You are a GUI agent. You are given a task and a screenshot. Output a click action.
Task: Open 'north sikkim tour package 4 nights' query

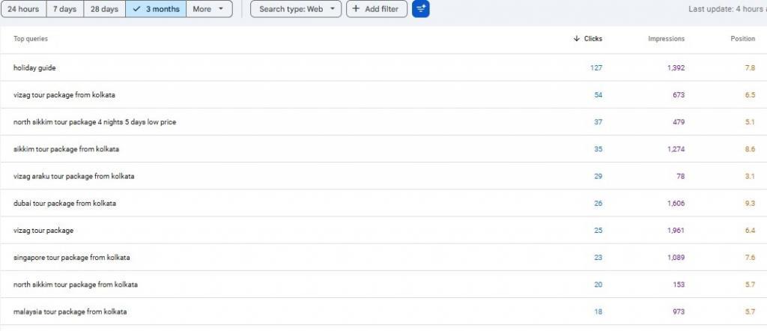tap(383, 122)
